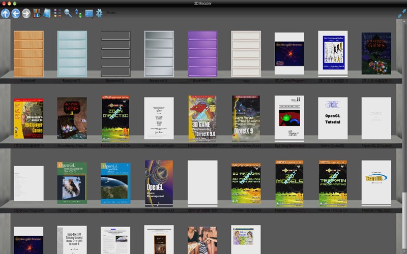Open the Graphics Gems cover on top shelf
The width and height of the screenshot is (407, 254).
click(x=376, y=53)
